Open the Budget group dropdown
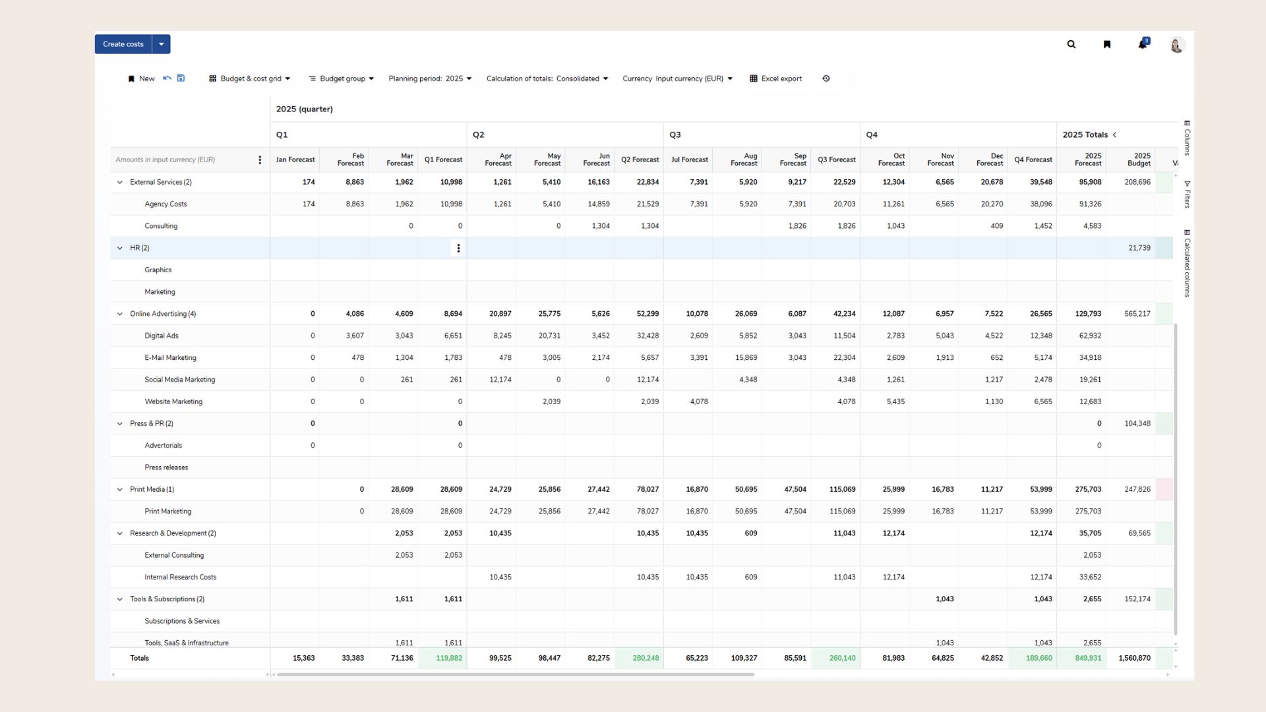1266x712 pixels. tap(341, 78)
